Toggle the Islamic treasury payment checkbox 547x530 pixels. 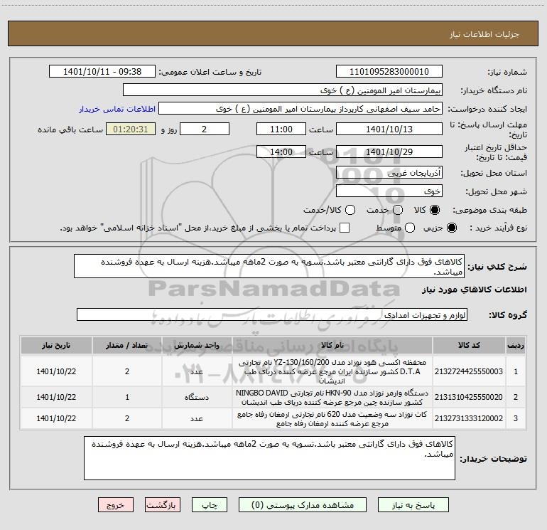point(345,228)
